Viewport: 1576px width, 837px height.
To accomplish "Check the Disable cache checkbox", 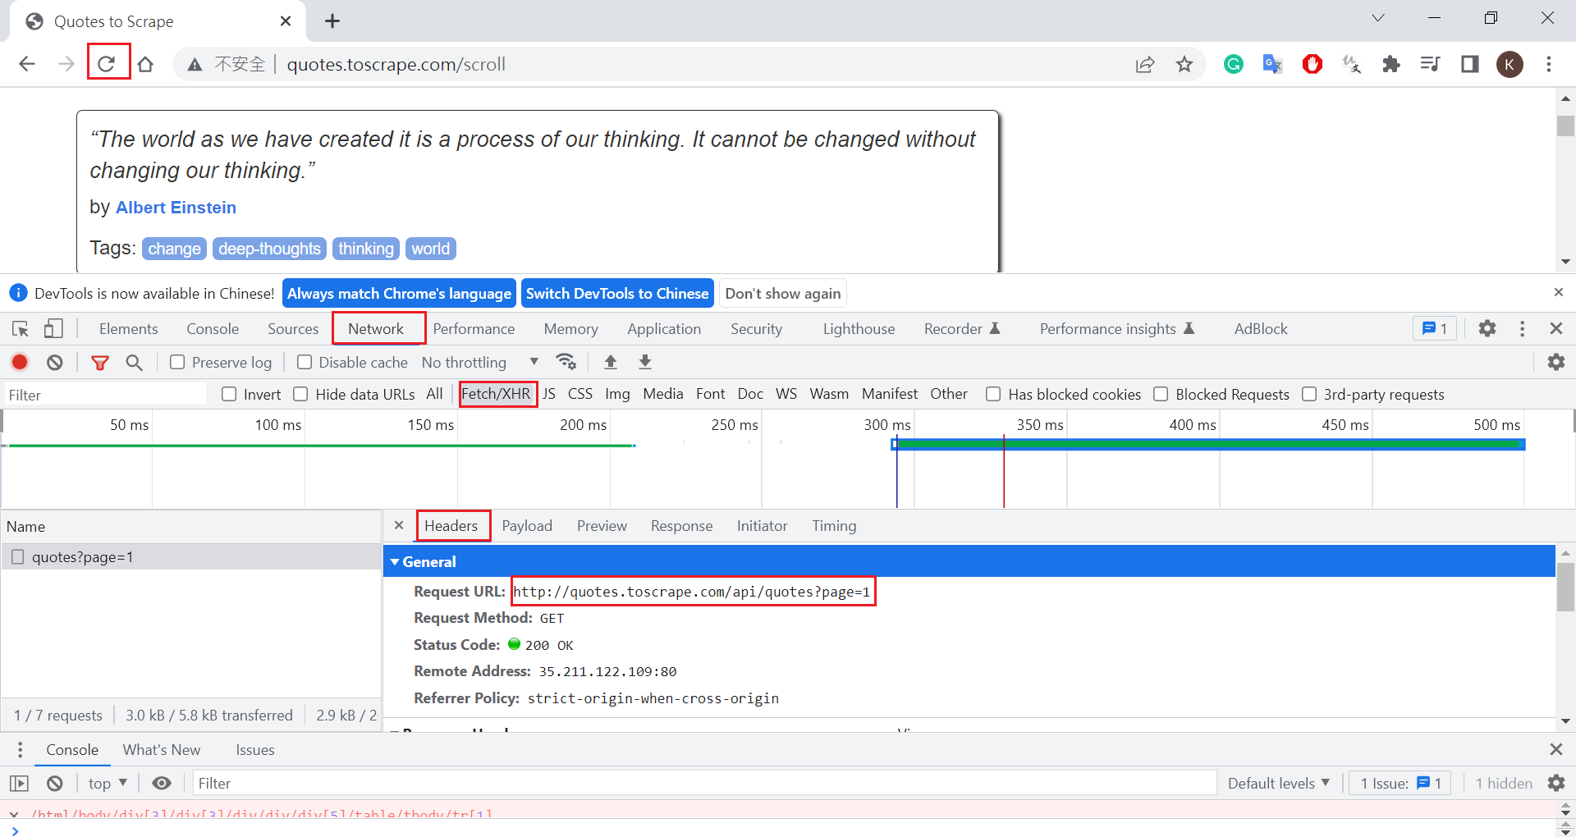I will [x=305, y=362].
